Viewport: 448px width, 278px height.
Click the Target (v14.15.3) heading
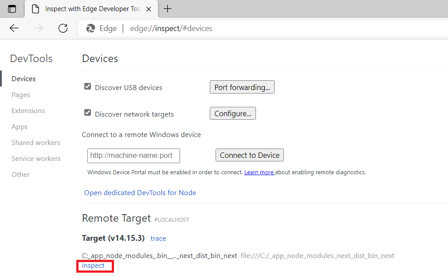tap(113, 238)
